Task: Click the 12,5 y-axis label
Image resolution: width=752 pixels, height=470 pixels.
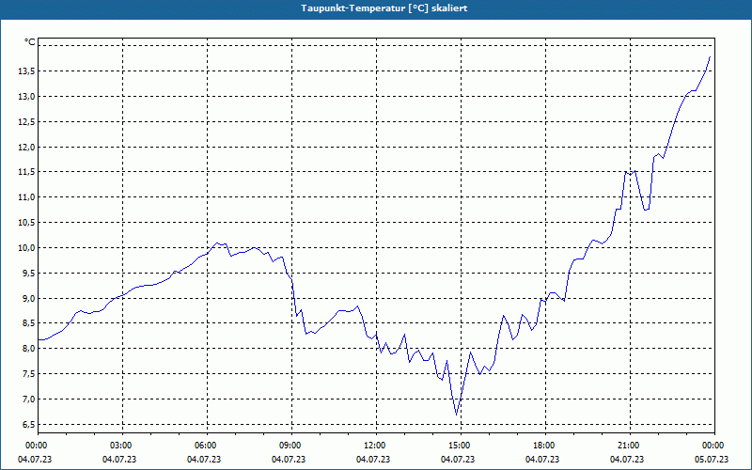Action: (26, 122)
